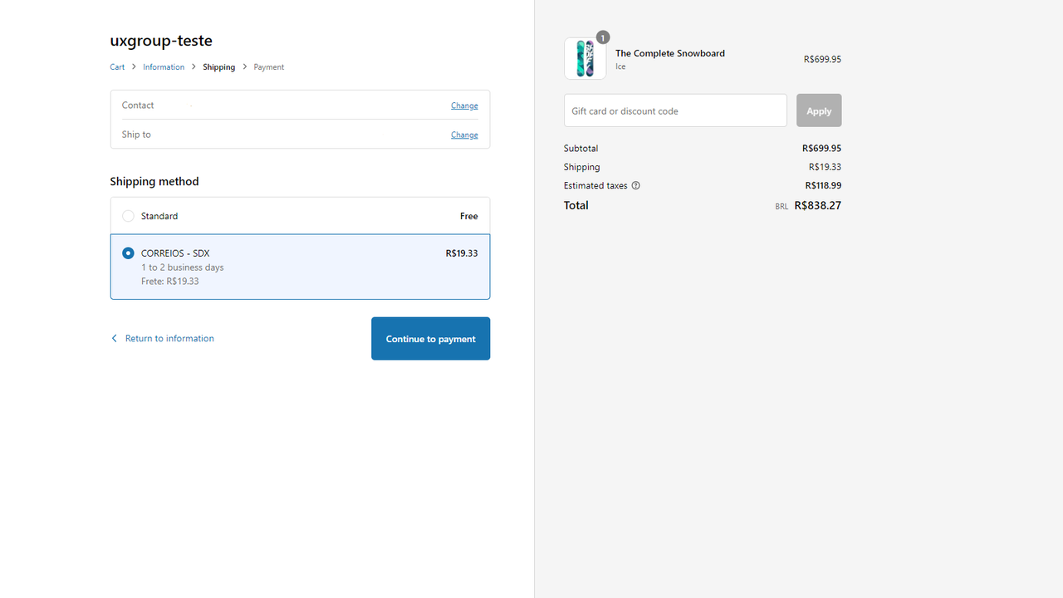
Task: Click Shipping breadcrumb step
Action: pos(218,66)
